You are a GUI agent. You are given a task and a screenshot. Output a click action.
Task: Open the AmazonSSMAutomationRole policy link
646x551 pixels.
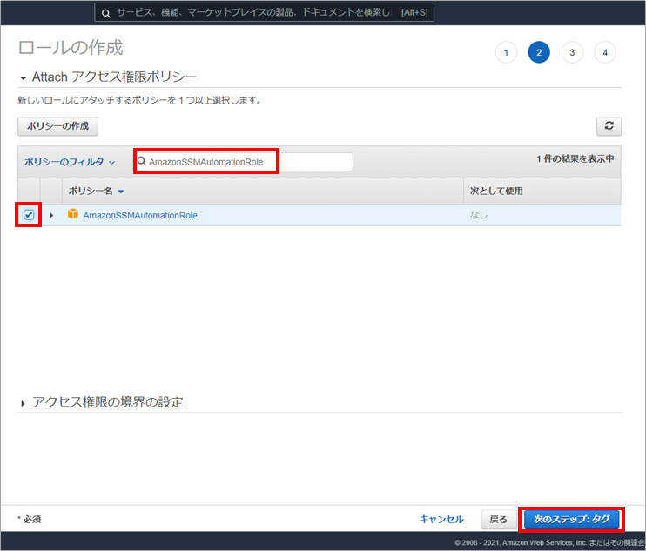click(x=140, y=215)
